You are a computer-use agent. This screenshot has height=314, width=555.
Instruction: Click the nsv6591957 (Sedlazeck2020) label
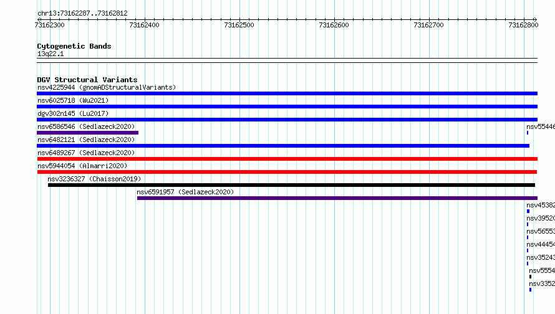pyautogui.click(x=185, y=192)
